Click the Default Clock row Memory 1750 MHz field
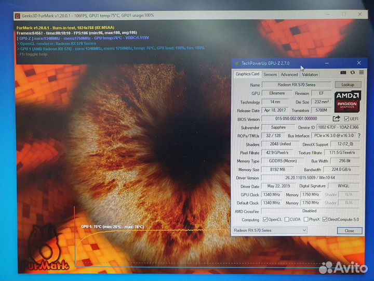This screenshot has width=374, height=281. pos(311,203)
